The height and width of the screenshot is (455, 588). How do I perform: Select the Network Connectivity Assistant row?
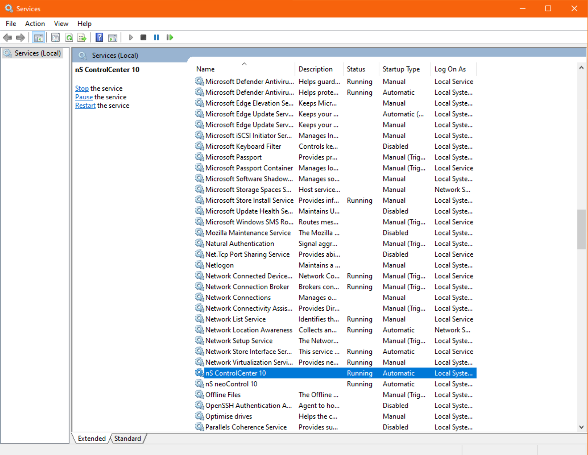click(x=335, y=308)
